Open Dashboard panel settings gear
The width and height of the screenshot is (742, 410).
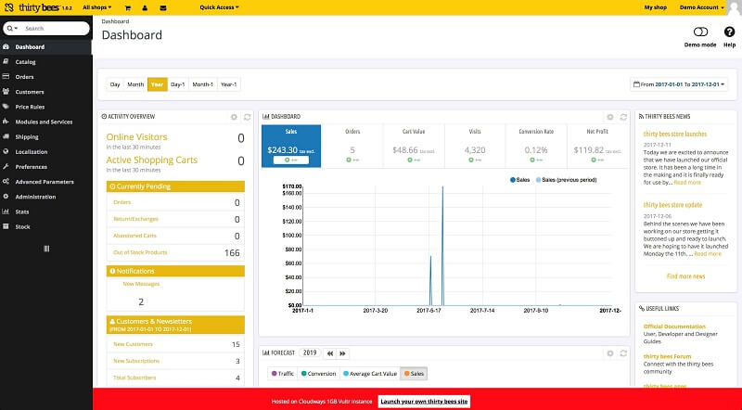(x=610, y=117)
